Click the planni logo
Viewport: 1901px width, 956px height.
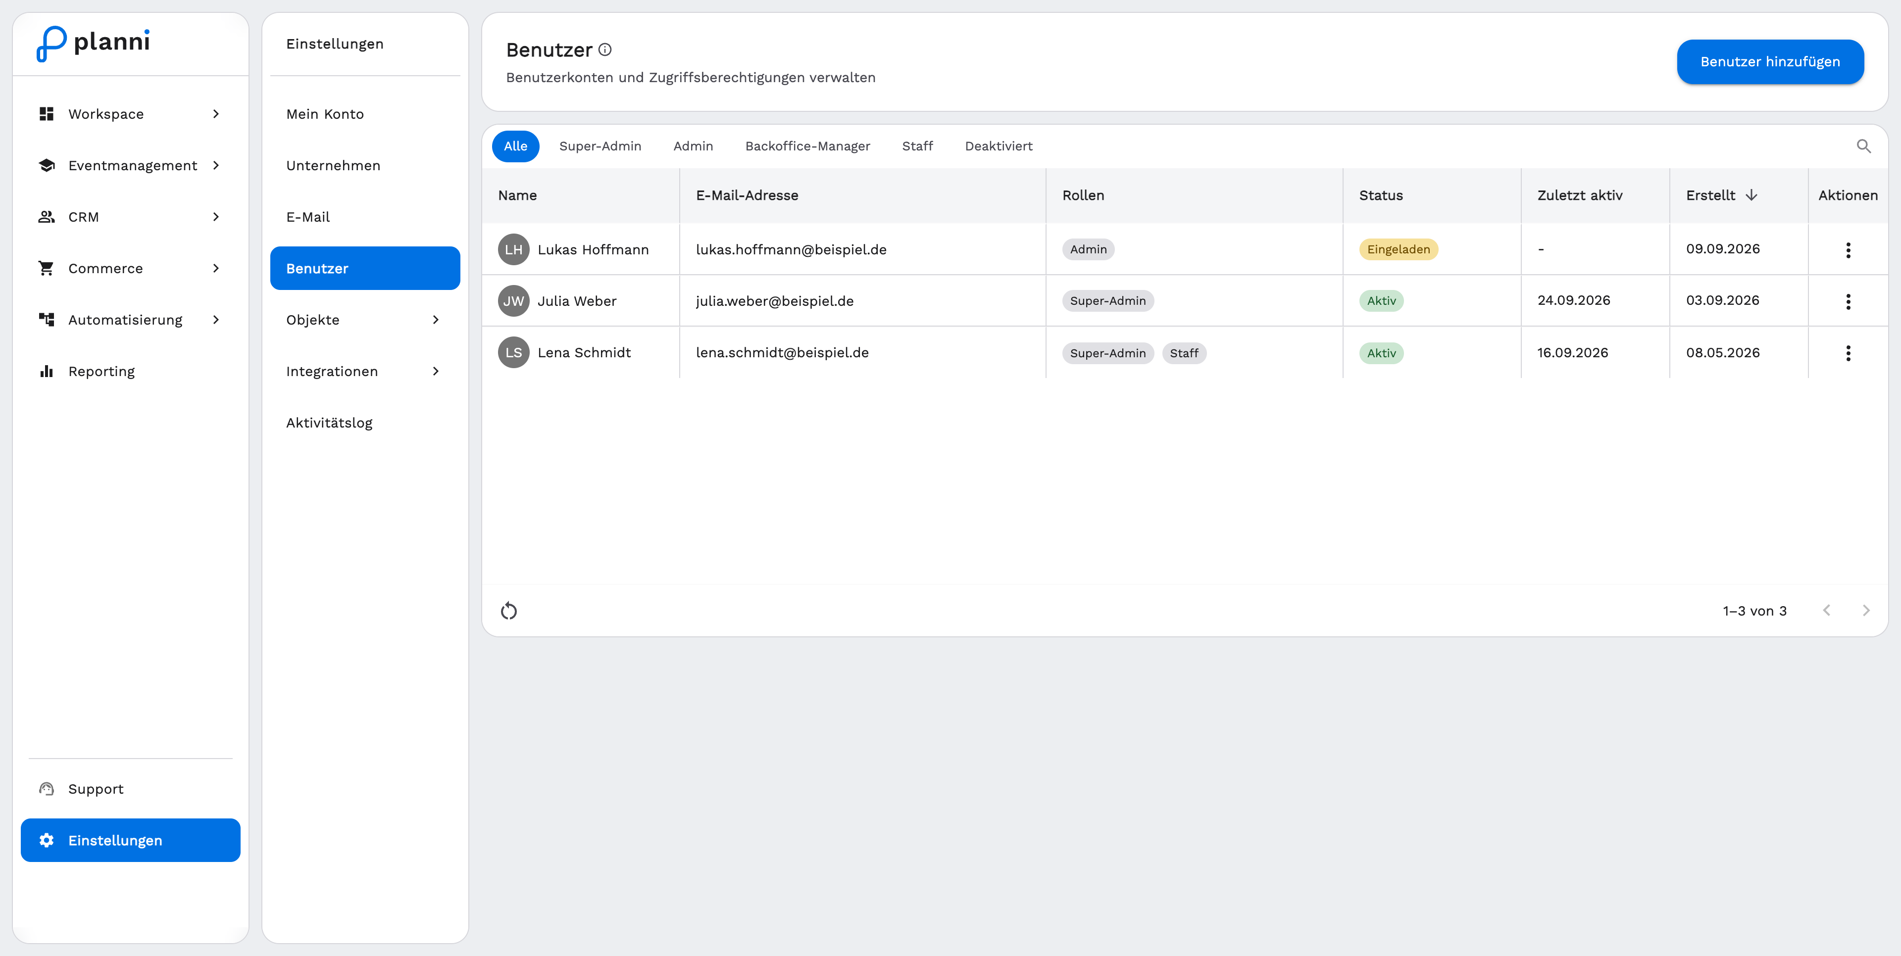point(93,43)
